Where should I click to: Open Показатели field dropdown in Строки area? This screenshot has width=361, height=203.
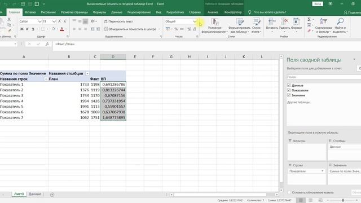pos(322,171)
